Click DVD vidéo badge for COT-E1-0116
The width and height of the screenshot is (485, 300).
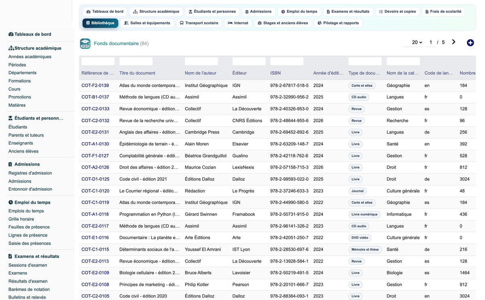click(x=360, y=238)
